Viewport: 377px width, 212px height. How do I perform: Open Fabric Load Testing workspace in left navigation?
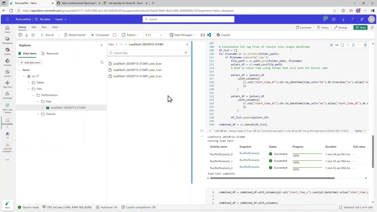pos(7,108)
